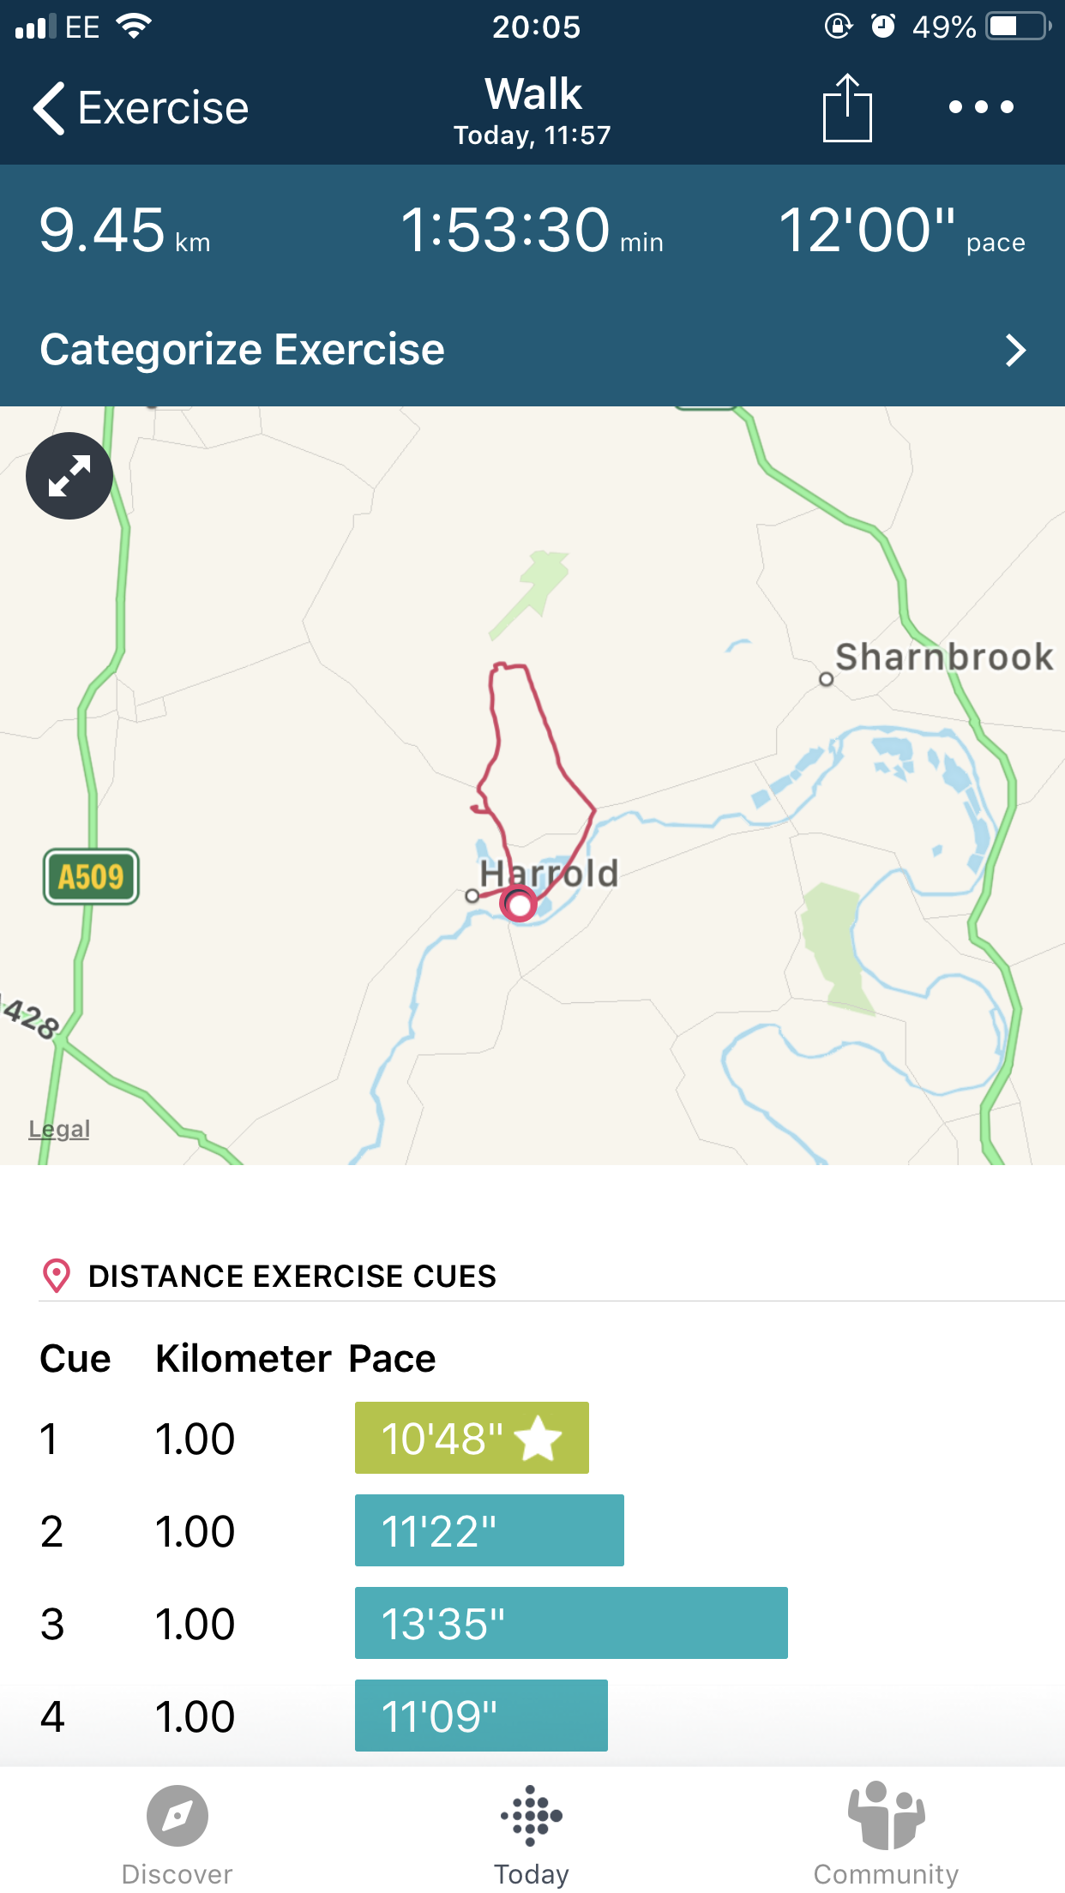Open the three-dot more options menu

(x=981, y=107)
